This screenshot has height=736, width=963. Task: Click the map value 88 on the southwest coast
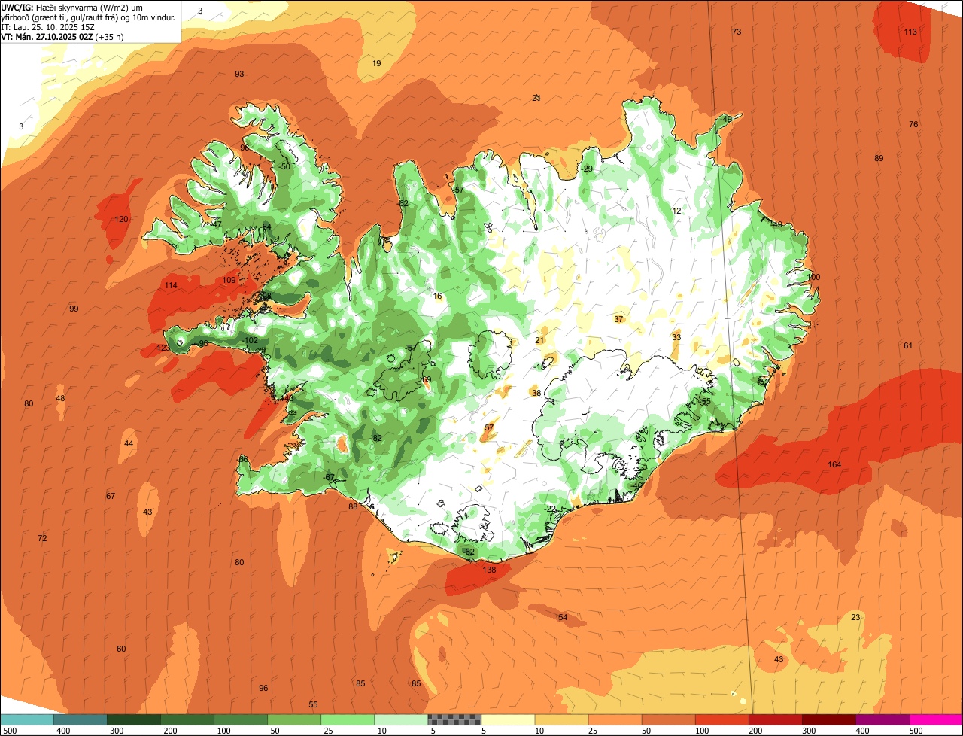pyautogui.click(x=353, y=507)
